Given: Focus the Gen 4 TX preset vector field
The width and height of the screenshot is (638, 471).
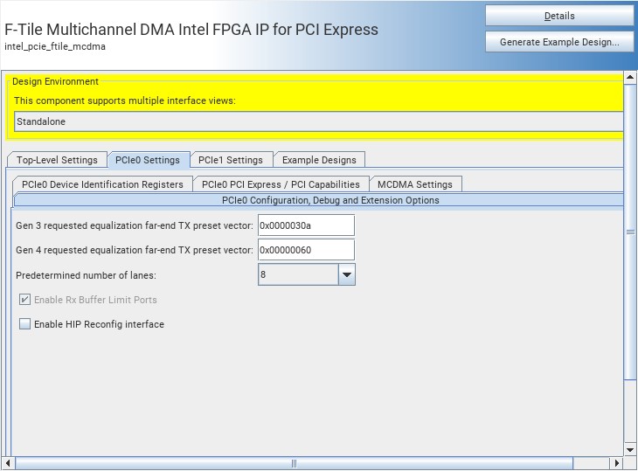Looking at the screenshot, I should pos(306,250).
